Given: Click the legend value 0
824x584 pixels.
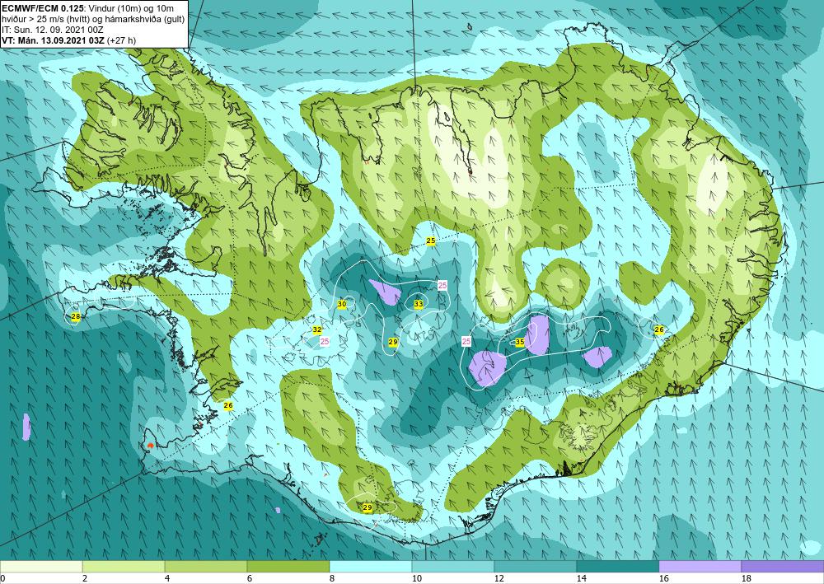Looking at the screenshot, I should (x=2, y=578).
